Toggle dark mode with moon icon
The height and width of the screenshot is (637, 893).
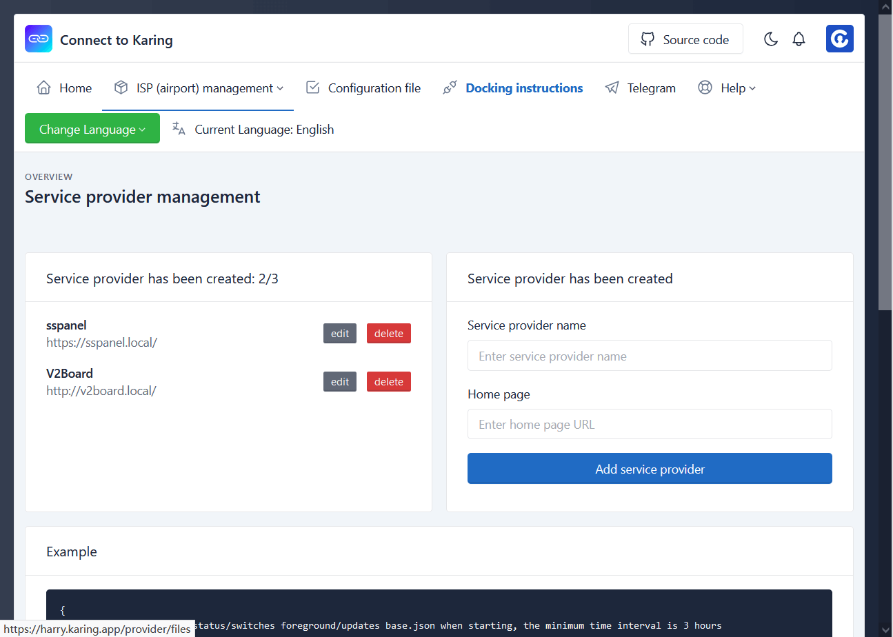771,39
